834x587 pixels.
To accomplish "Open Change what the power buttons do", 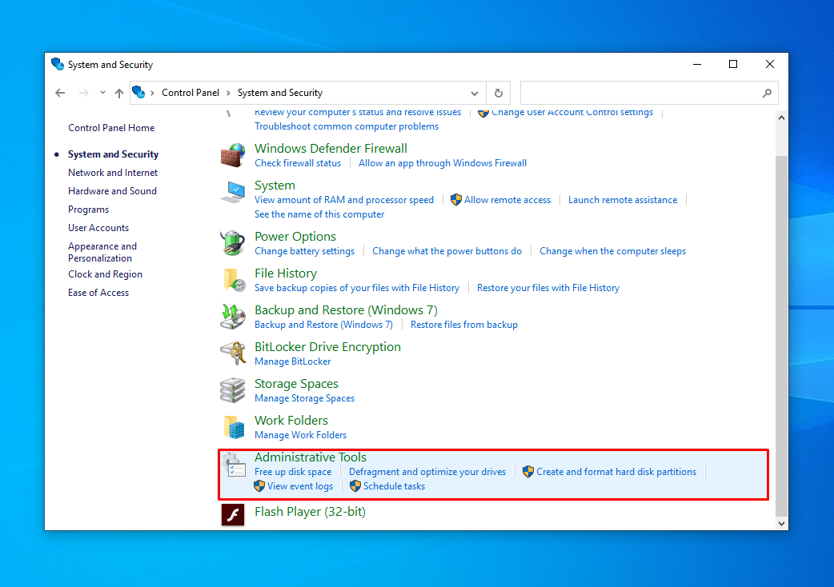I will [447, 251].
